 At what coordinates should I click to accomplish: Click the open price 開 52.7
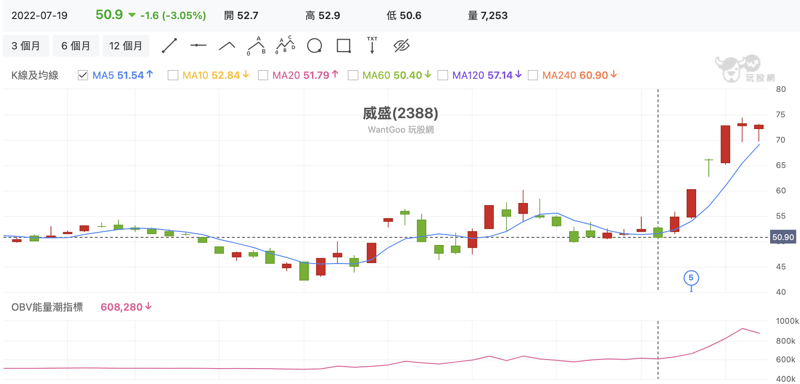pos(241,15)
